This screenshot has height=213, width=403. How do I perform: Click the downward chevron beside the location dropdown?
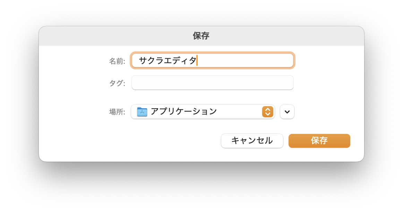pyautogui.click(x=287, y=111)
